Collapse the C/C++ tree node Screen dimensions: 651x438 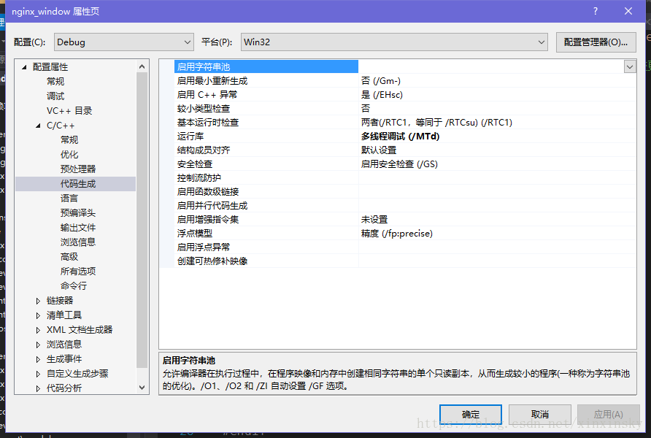click(38, 126)
